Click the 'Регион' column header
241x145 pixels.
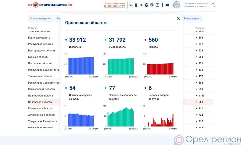pyautogui.click(x=32, y=28)
